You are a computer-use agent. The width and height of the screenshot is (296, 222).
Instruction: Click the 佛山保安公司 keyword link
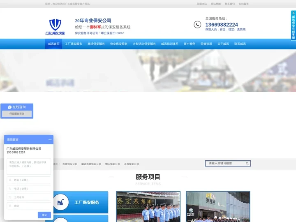click(x=113, y=164)
